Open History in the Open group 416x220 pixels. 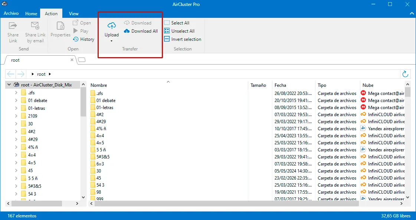click(83, 39)
